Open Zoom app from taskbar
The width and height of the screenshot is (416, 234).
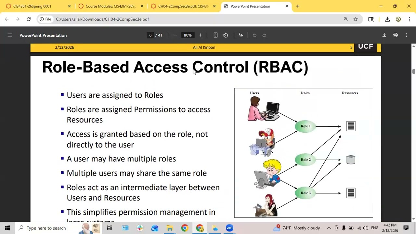(x=229, y=228)
